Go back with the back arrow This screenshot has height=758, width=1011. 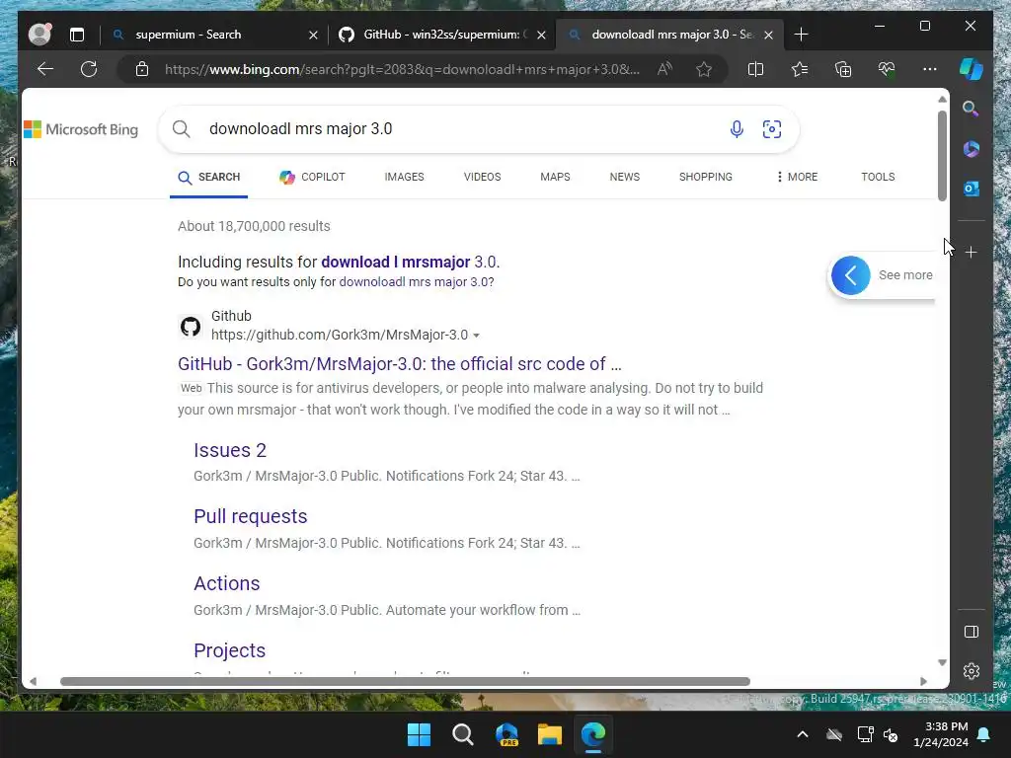pyautogui.click(x=44, y=69)
